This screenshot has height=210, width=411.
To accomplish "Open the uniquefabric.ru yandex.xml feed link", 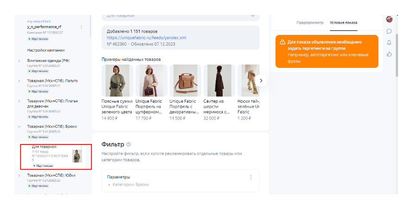I will pyautogui.click(x=147, y=38).
